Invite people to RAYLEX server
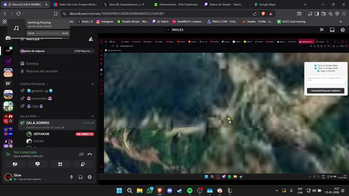 tap(91, 39)
